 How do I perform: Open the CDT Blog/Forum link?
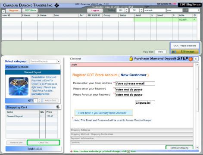coord(190,5)
